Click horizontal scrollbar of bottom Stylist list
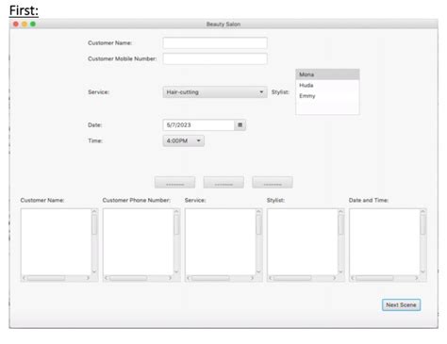This screenshot has height=344, width=447. tap(303, 278)
